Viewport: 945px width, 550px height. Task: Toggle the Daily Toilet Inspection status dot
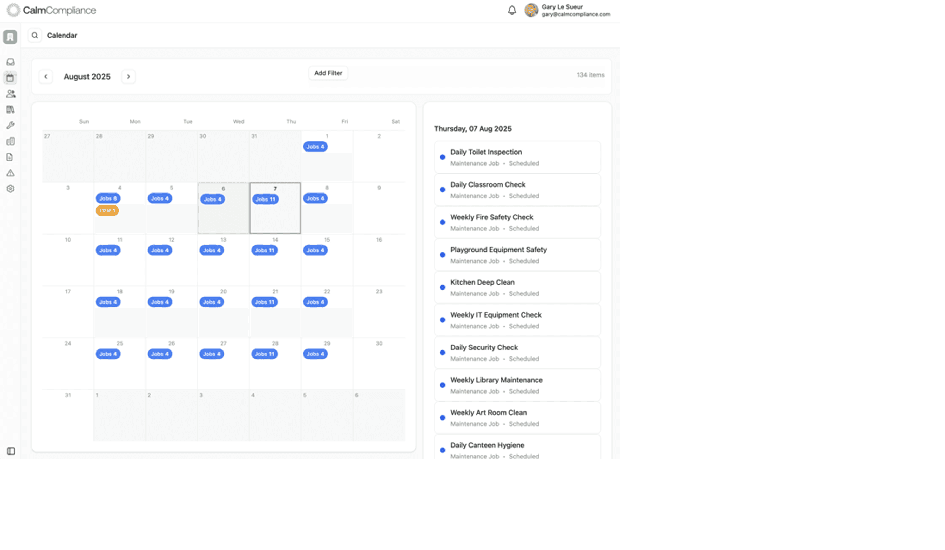tap(442, 157)
